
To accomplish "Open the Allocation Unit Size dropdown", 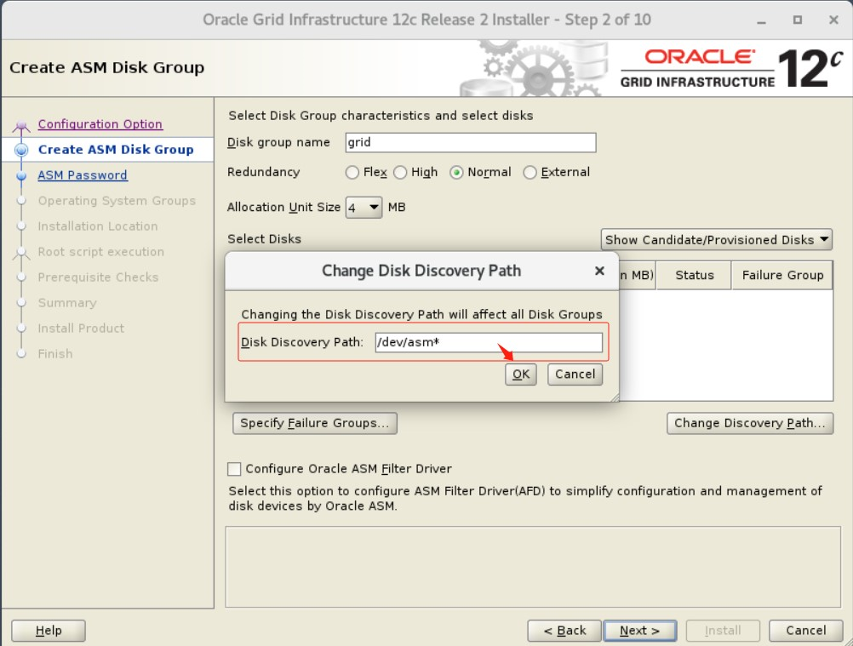I will [364, 207].
